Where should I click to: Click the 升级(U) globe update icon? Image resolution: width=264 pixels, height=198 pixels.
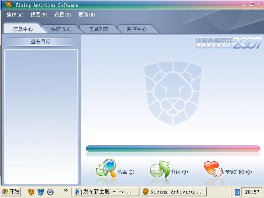160,169
